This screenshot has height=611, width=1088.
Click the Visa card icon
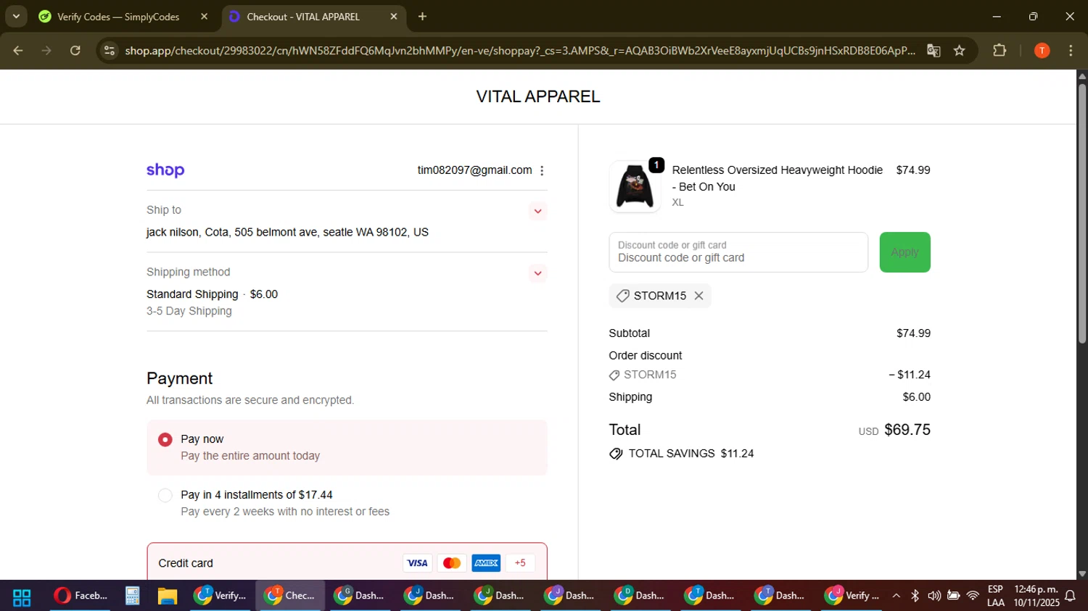click(417, 563)
